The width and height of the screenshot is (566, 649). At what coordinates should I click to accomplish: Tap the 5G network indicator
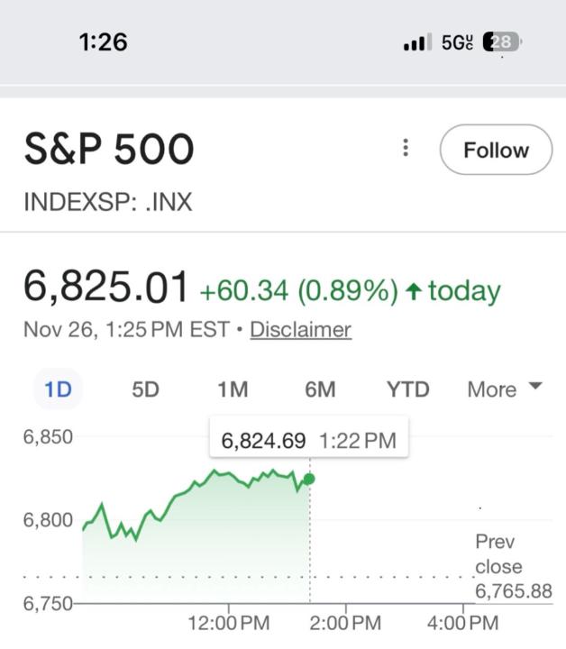pyautogui.click(x=457, y=42)
